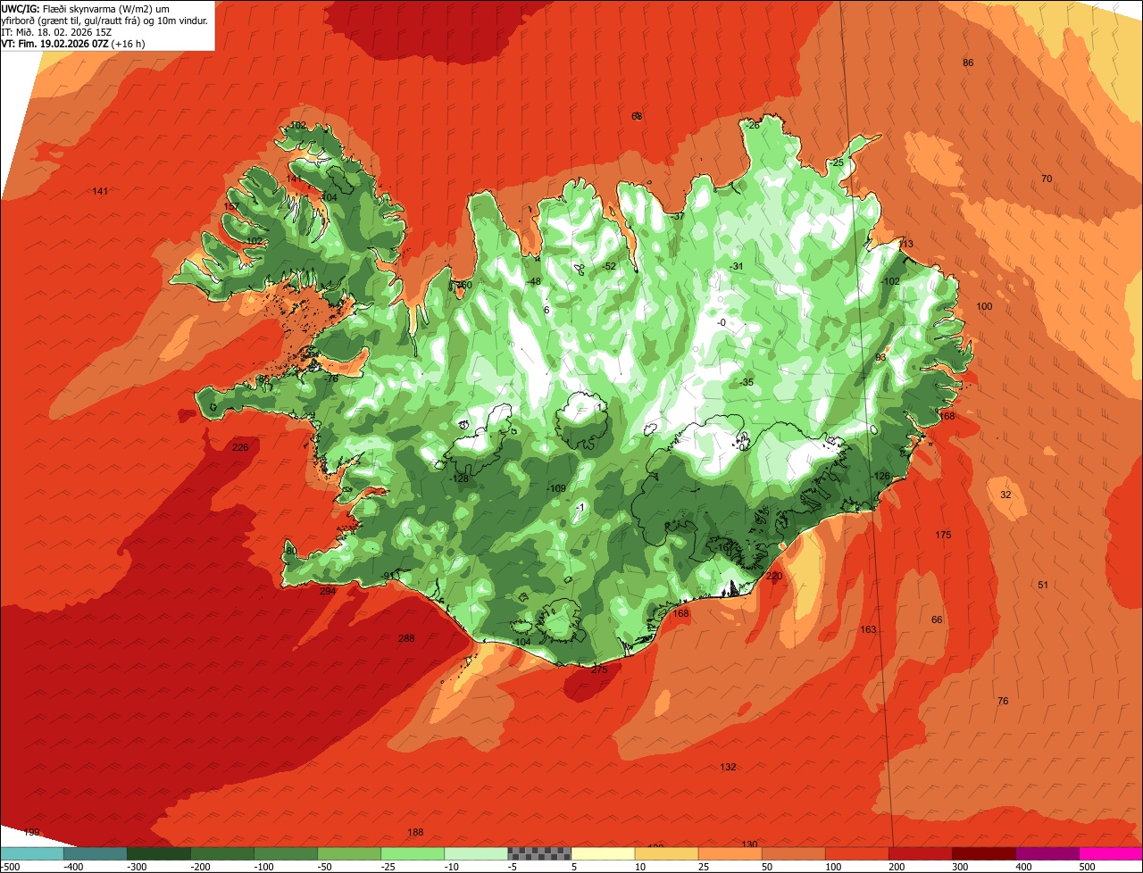Click the map value '51' in the eastern sea

point(1043,585)
